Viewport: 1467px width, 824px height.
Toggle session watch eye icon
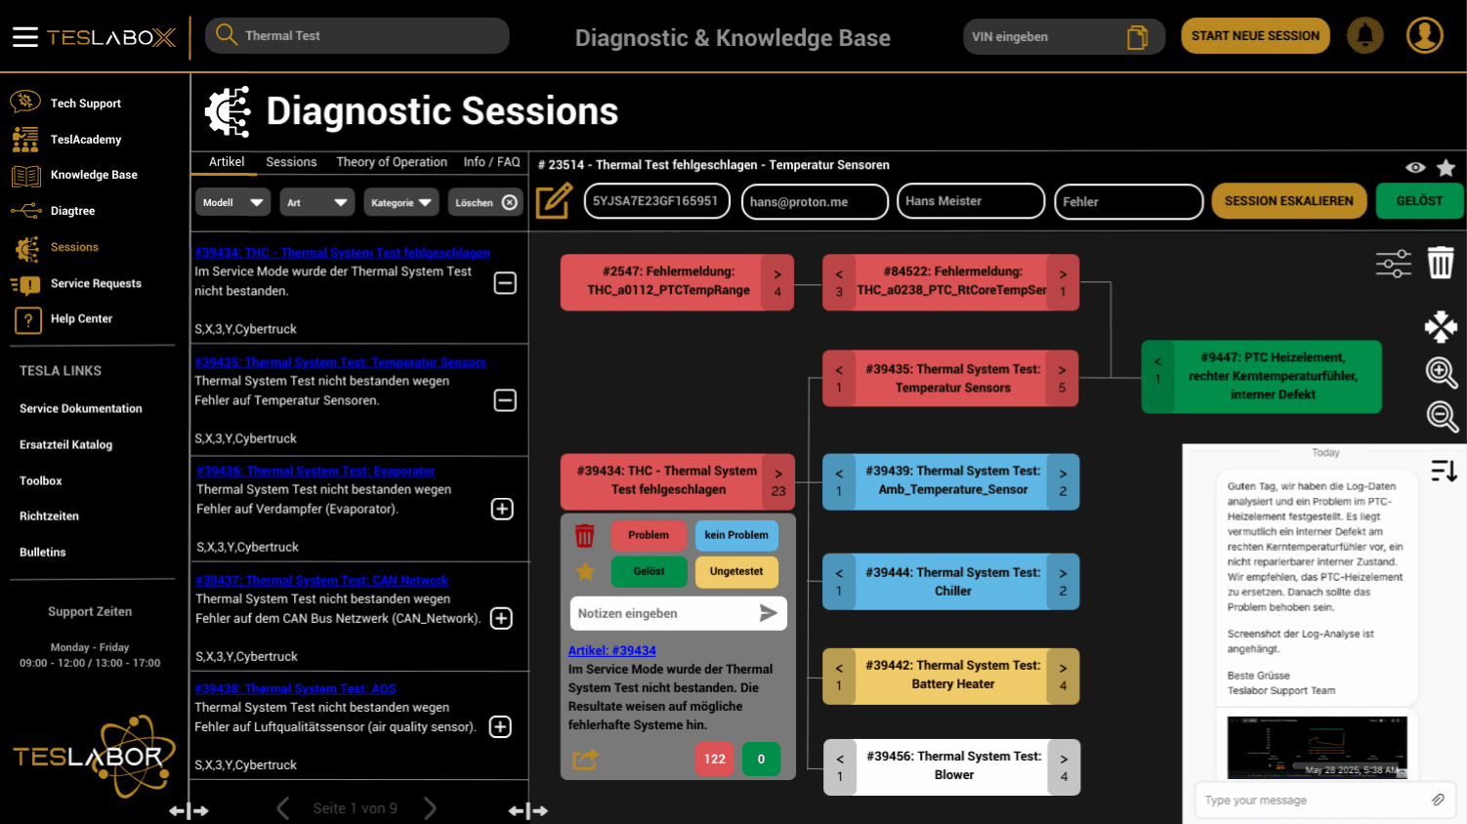coord(1415,168)
